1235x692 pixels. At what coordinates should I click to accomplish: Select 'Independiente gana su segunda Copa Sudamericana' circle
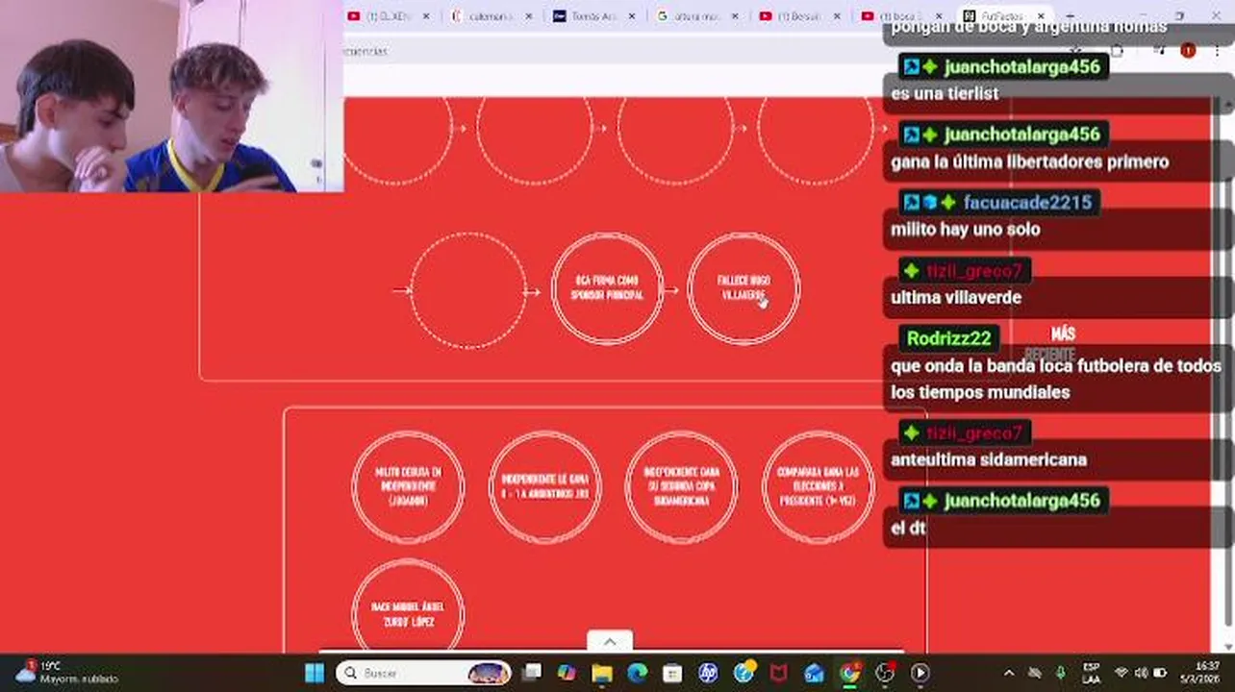click(x=681, y=486)
